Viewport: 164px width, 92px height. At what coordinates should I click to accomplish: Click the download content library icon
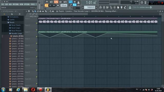(130, 7)
